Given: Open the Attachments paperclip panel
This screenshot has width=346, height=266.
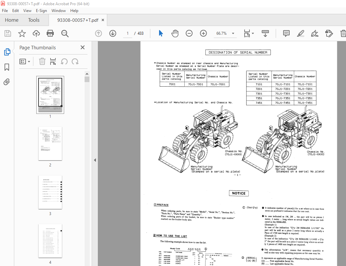Looking at the screenshot, I should pos(7,82).
